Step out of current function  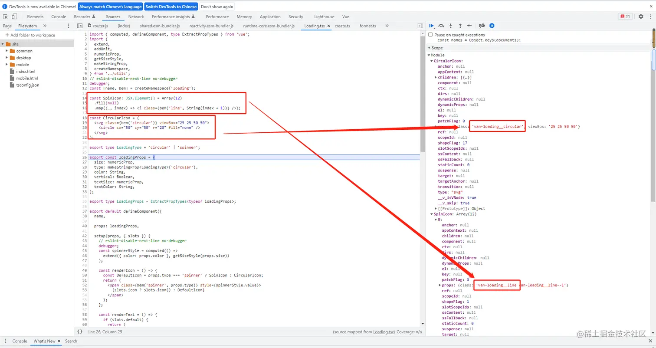tap(460, 26)
